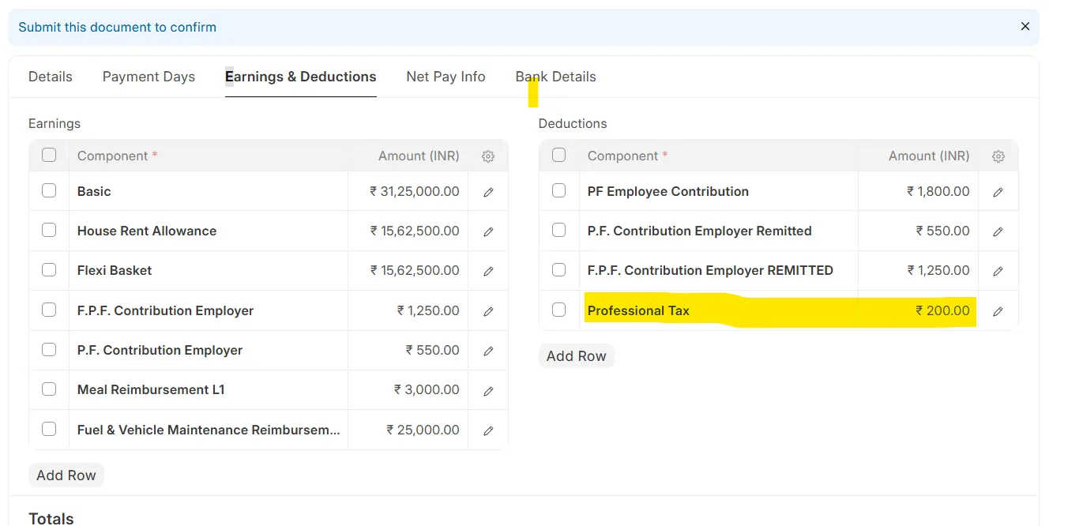The height and width of the screenshot is (526, 1083).
Task: Dismiss the submit document banner
Action: click(x=1025, y=26)
